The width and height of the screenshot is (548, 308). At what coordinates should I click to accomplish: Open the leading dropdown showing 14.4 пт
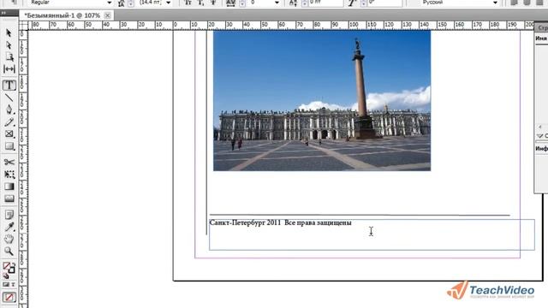click(x=169, y=3)
